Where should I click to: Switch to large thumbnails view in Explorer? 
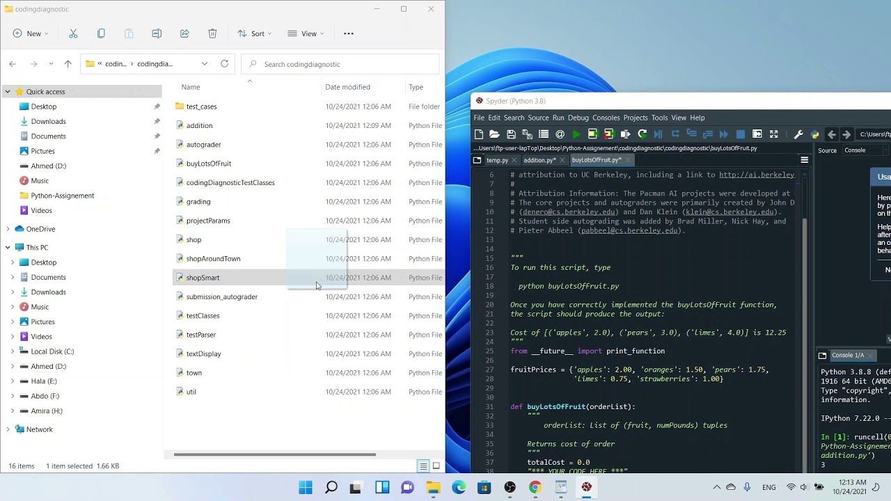pos(436,466)
